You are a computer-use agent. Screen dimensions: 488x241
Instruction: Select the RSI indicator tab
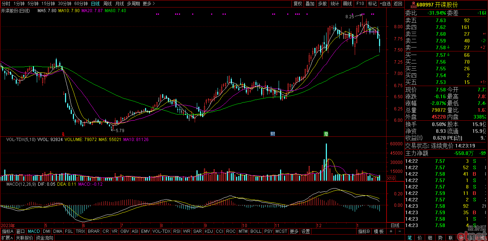(x=176, y=231)
